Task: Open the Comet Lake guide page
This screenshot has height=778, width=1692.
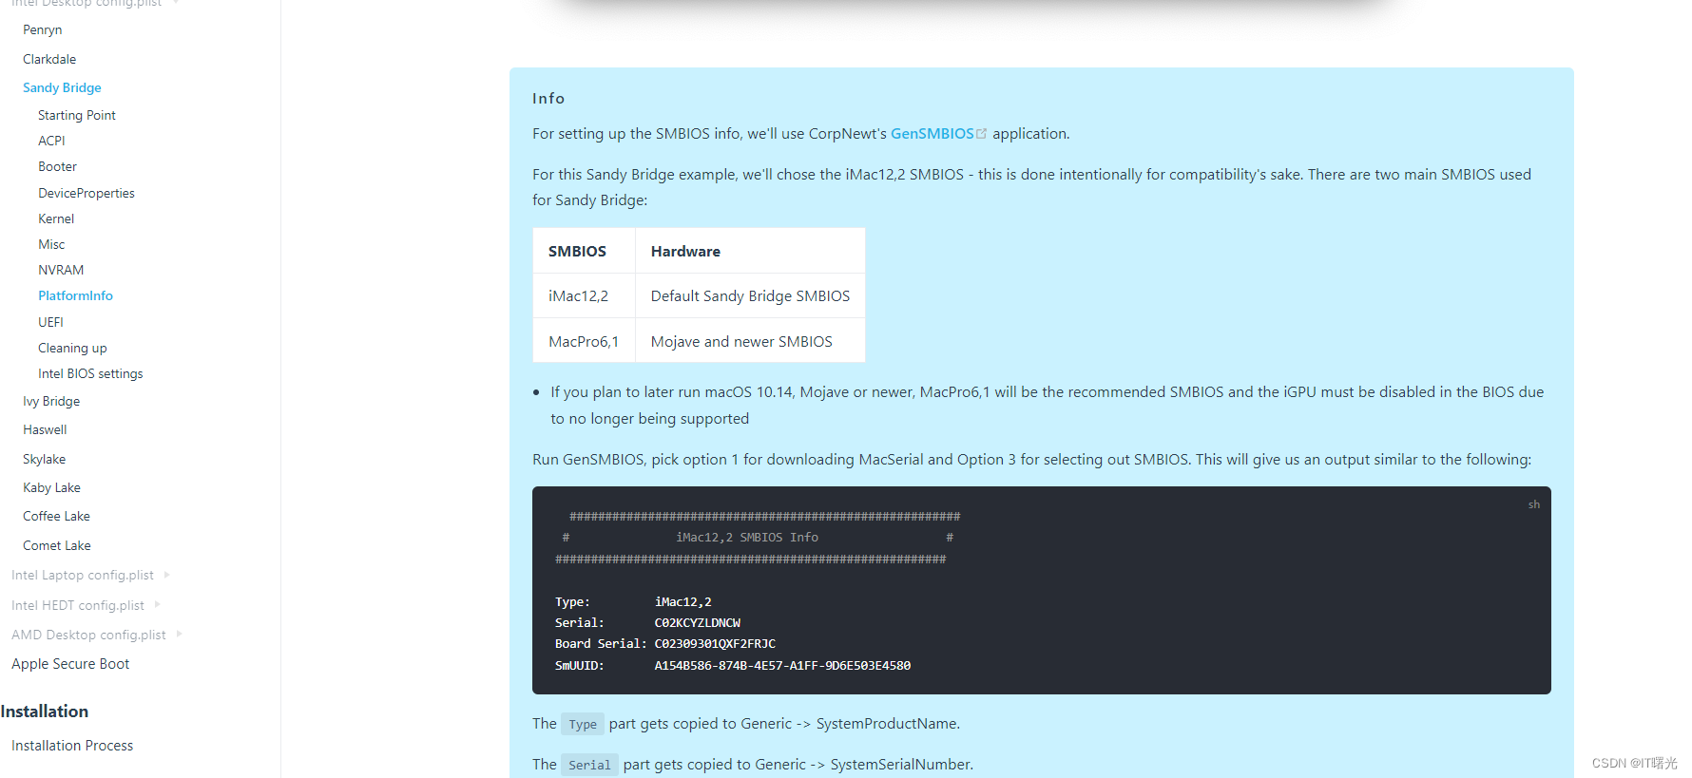Action: point(57,545)
